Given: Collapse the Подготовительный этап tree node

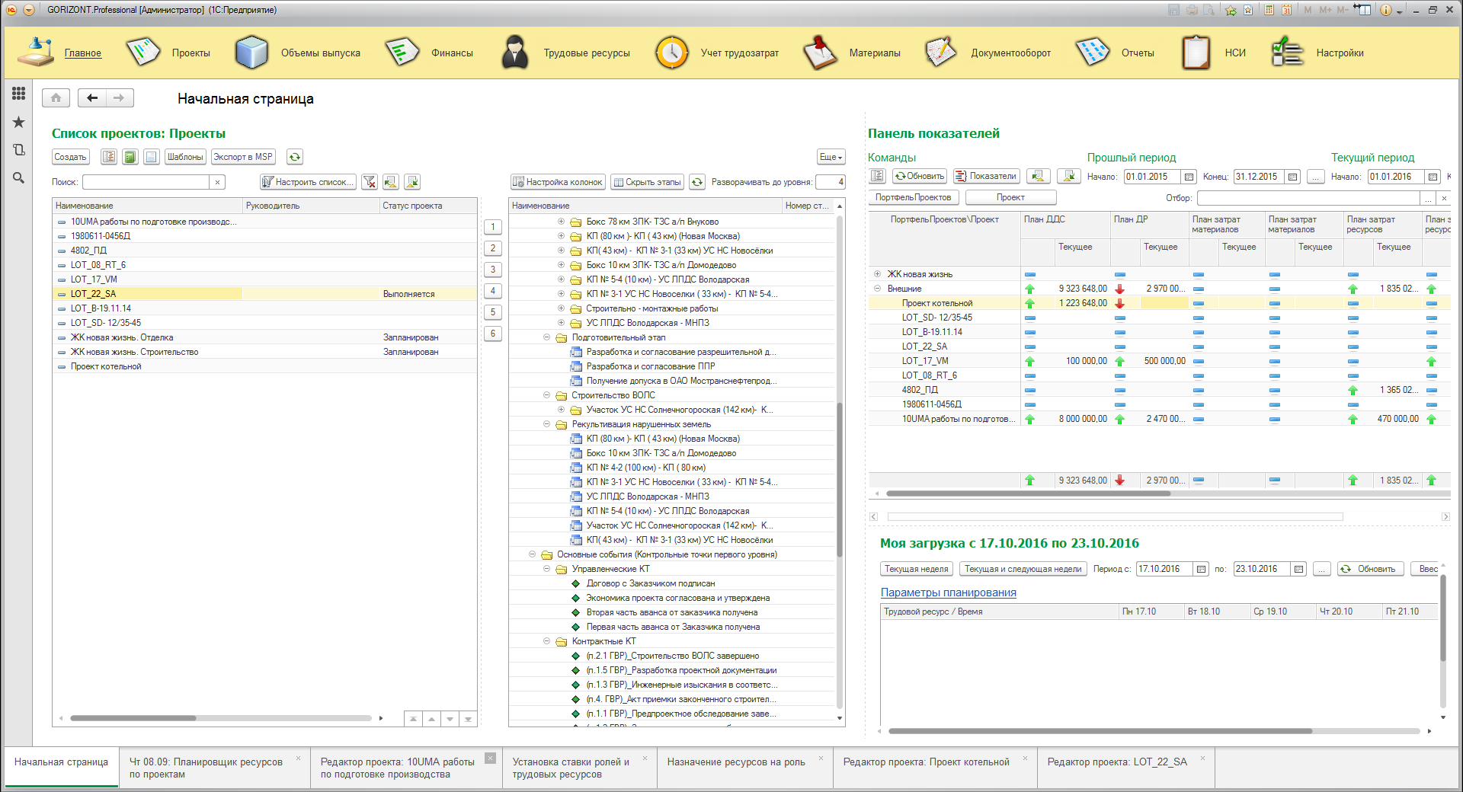Looking at the screenshot, I should tap(546, 337).
